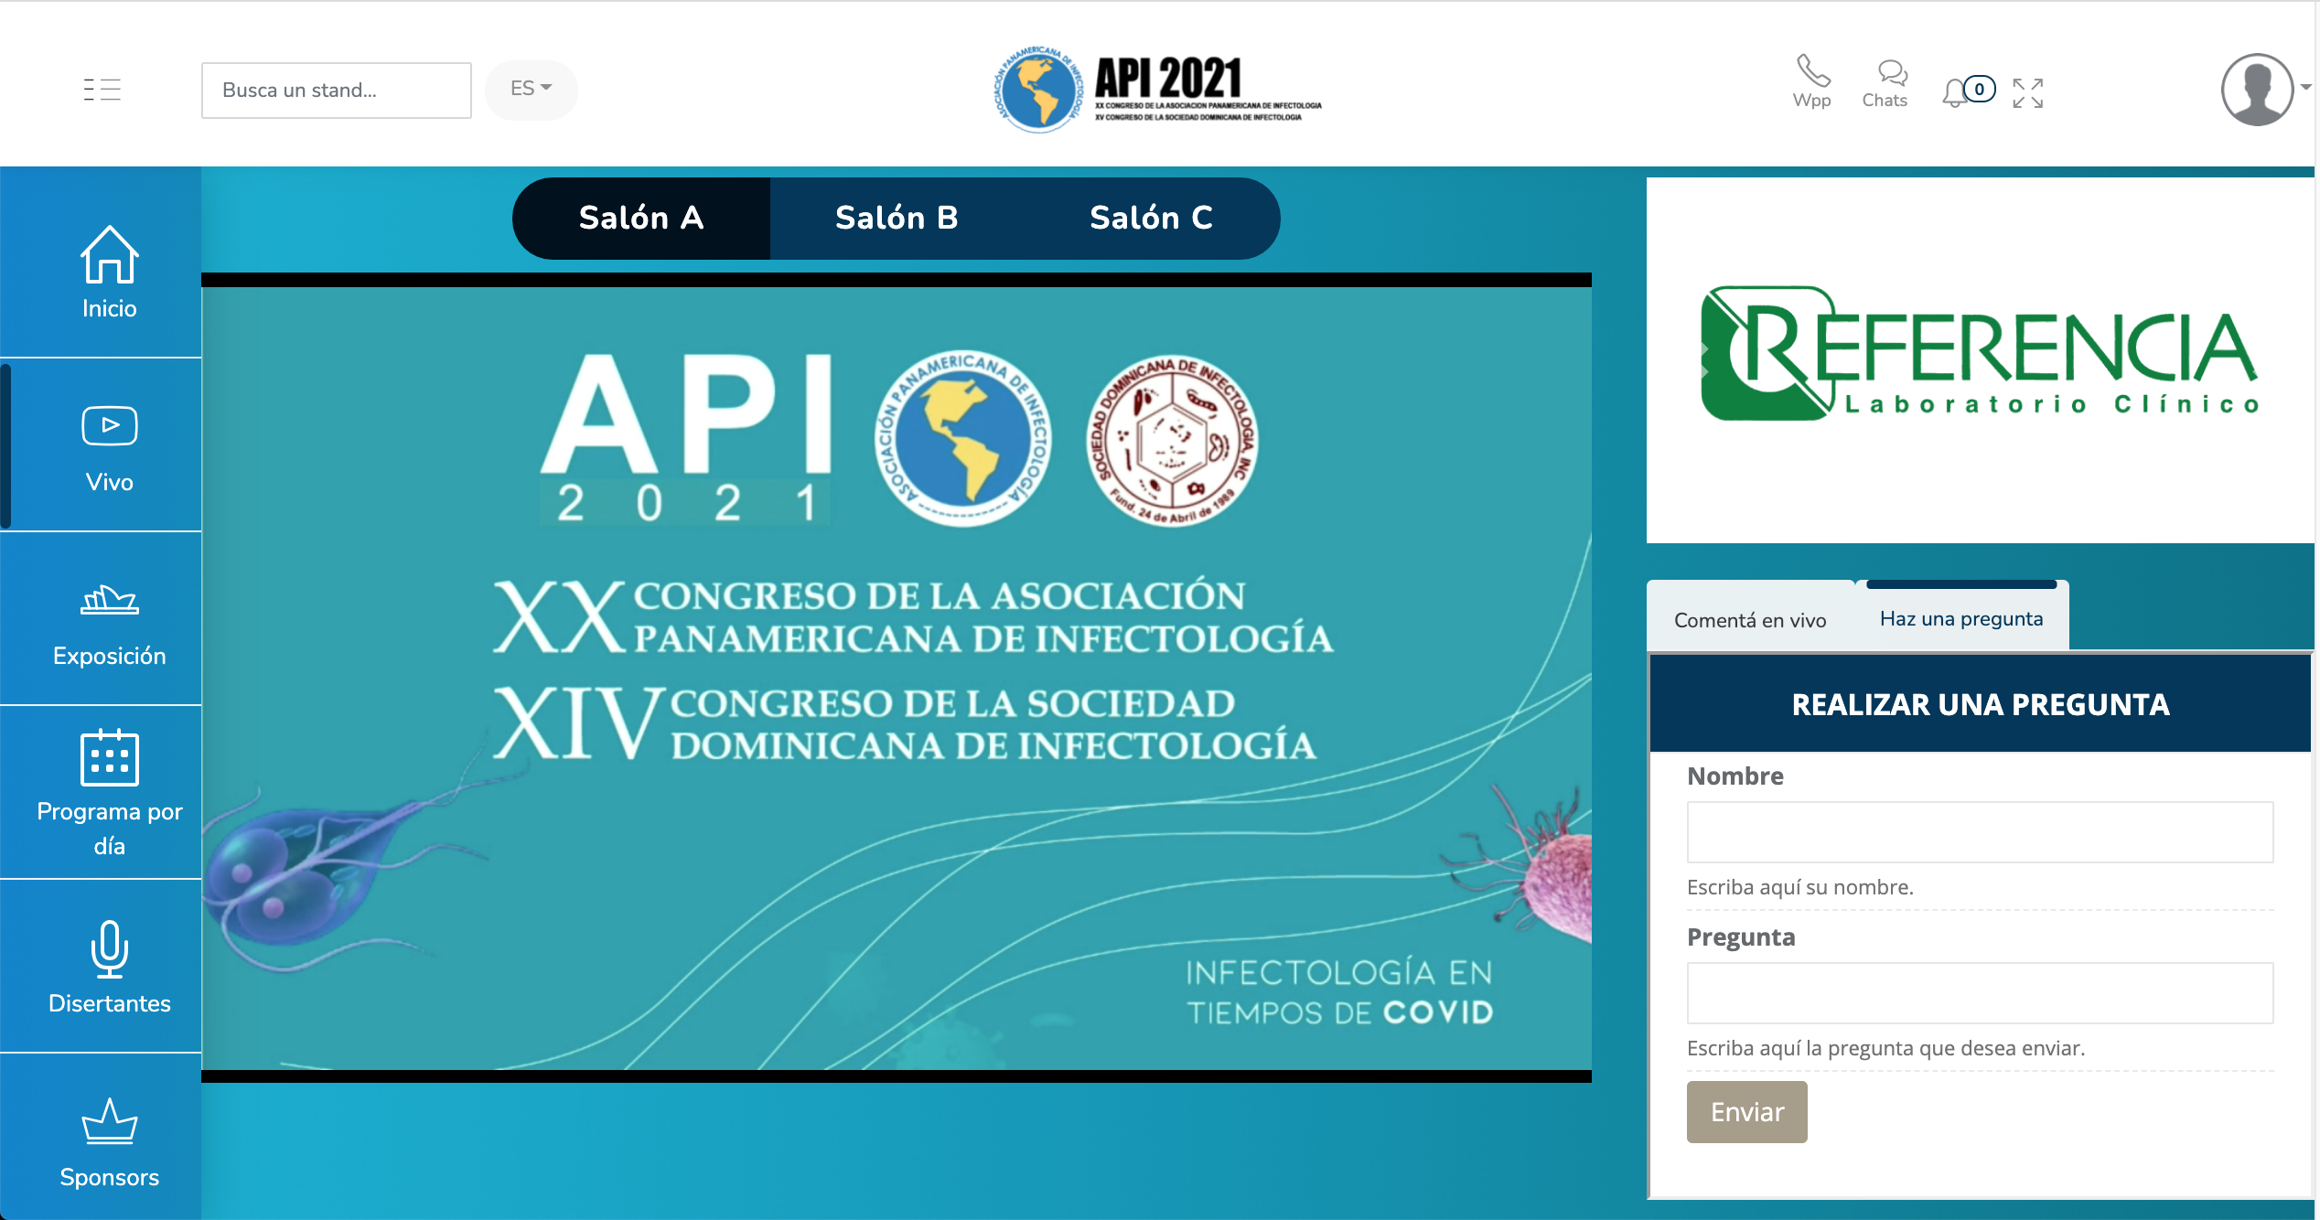Switch to Salón B tab
Viewport: 2320px width, 1220px height.
(897, 218)
